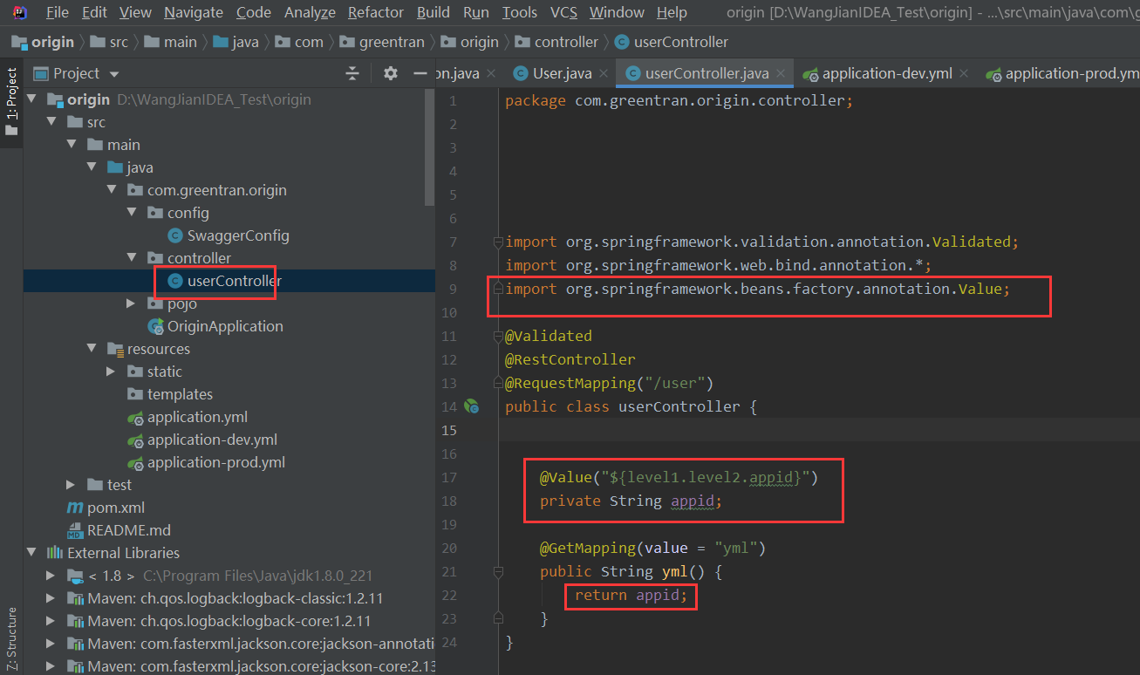Screen dimensions: 1140x675
Task: Select pom.xml in project tree
Action: [x=116, y=508]
